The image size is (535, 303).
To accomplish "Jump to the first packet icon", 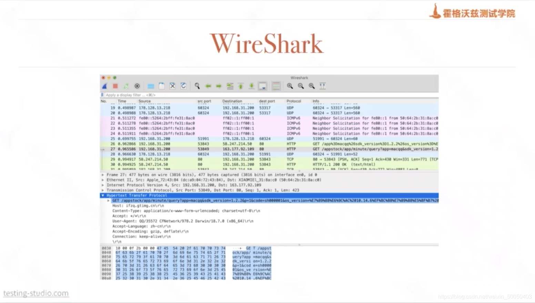I will pos(241,86).
